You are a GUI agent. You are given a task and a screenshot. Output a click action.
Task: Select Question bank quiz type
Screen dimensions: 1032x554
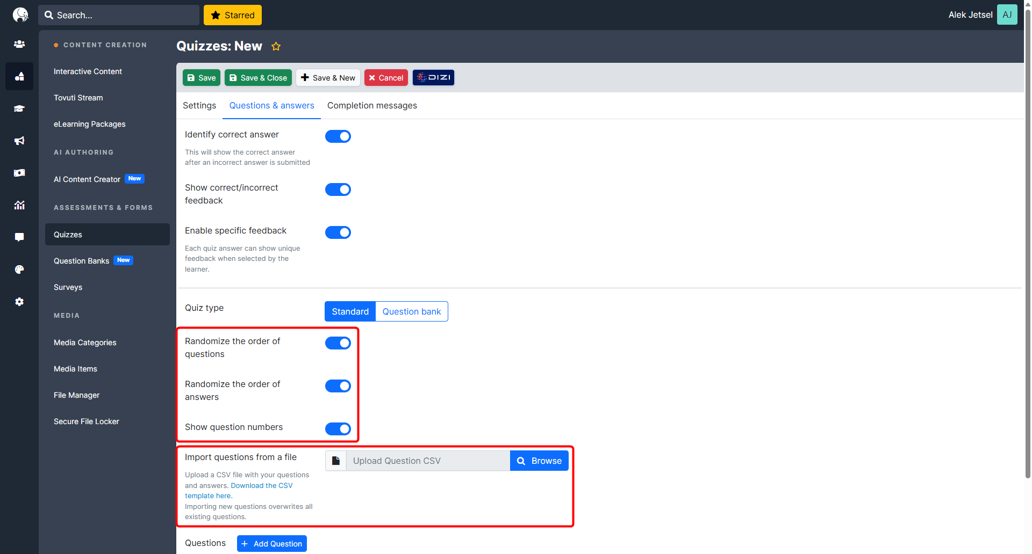tap(412, 311)
